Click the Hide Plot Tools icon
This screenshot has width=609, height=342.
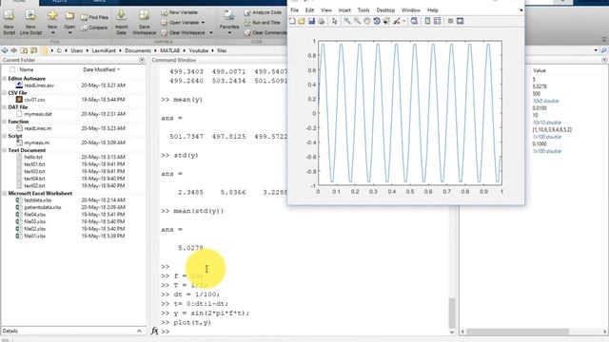tap(450, 21)
